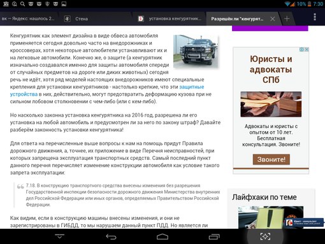Open the round clock-like notification icon

15,4
